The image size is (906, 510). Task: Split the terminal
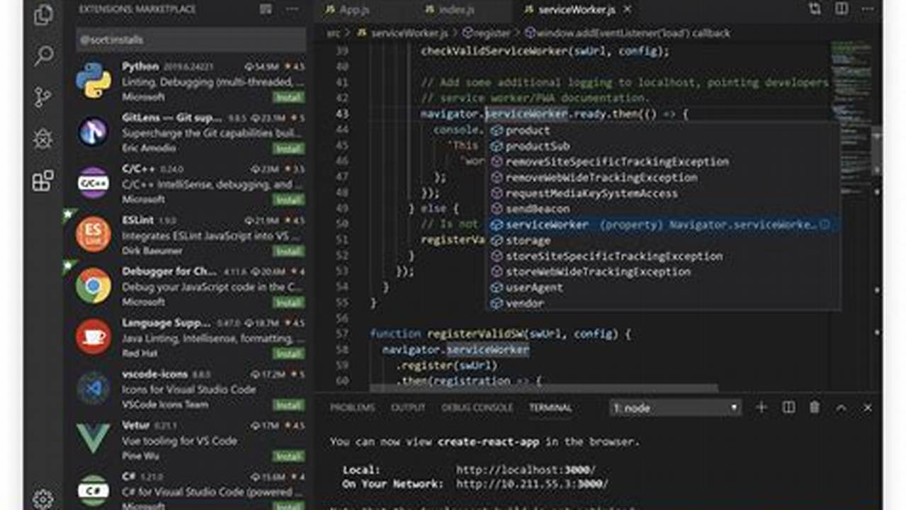coord(787,408)
